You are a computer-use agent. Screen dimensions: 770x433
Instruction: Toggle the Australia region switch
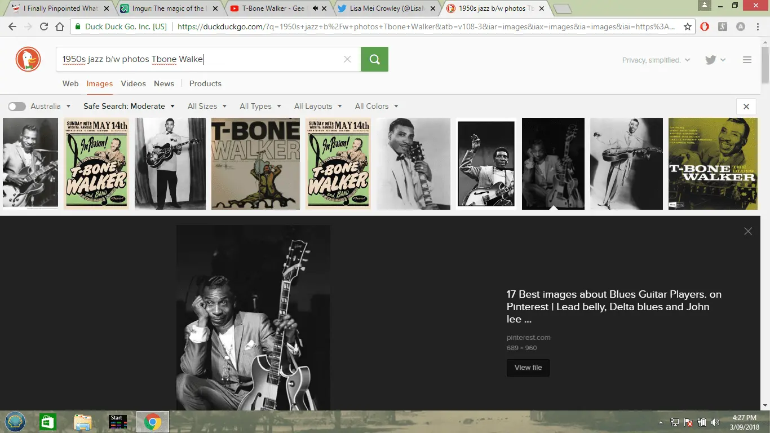(x=17, y=106)
